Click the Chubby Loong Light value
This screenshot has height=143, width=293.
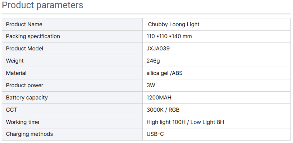[174, 24]
